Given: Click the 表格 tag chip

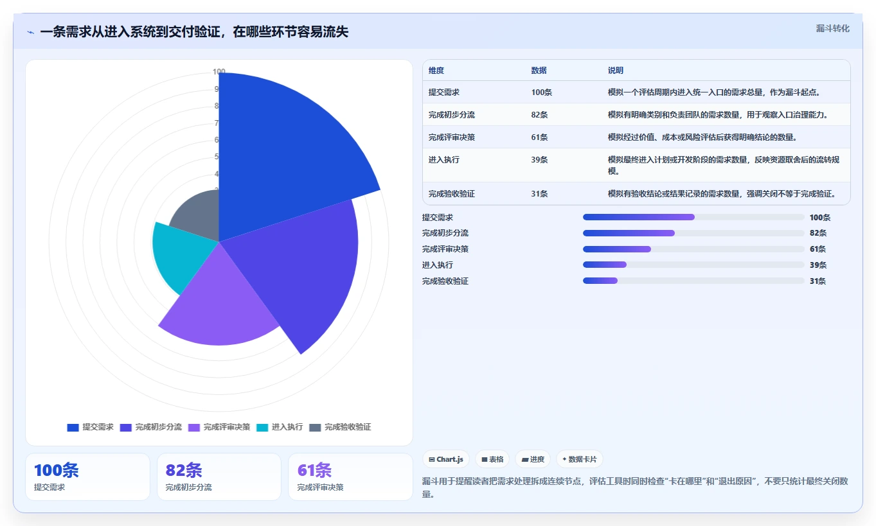Looking at the screenshot, I should [492, 459].
